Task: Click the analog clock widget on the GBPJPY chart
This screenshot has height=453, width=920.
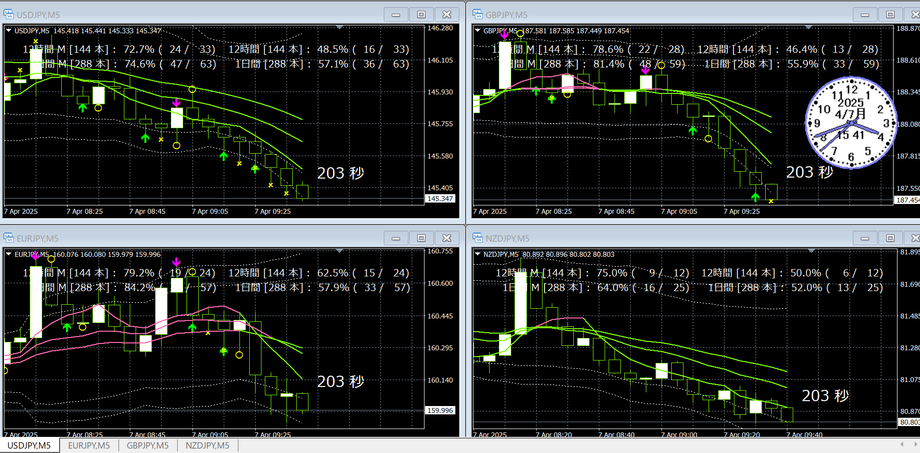Action: [851, 123]
